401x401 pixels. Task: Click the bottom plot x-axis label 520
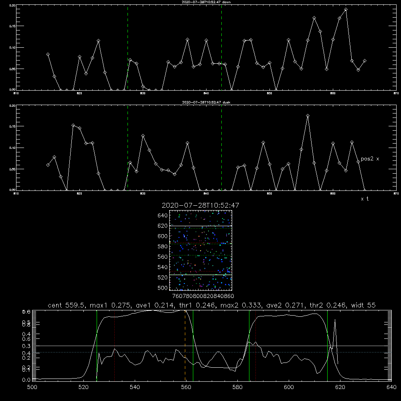point(83,387)
